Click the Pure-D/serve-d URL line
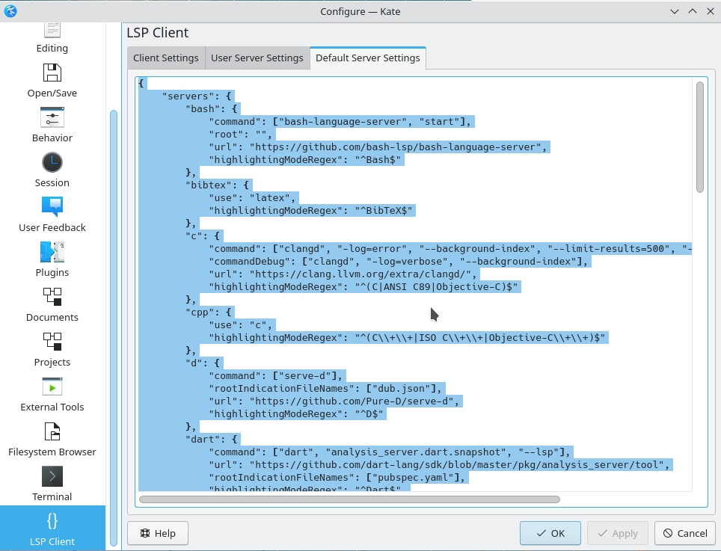 [334, 401]
